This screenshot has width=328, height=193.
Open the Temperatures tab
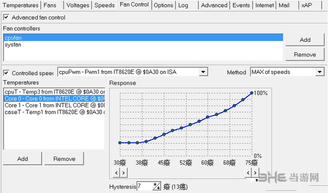point(21,5)
